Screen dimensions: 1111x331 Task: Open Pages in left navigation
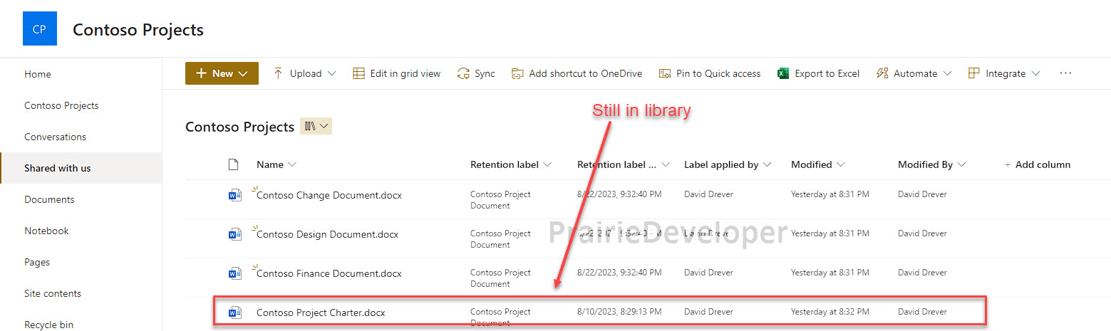(x=37, y=262)
